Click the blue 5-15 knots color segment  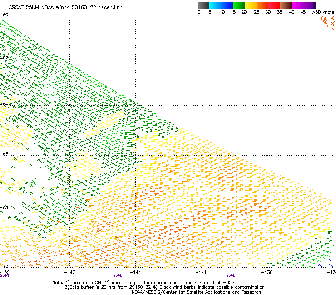pyautogui.click(x=221, y=5)
